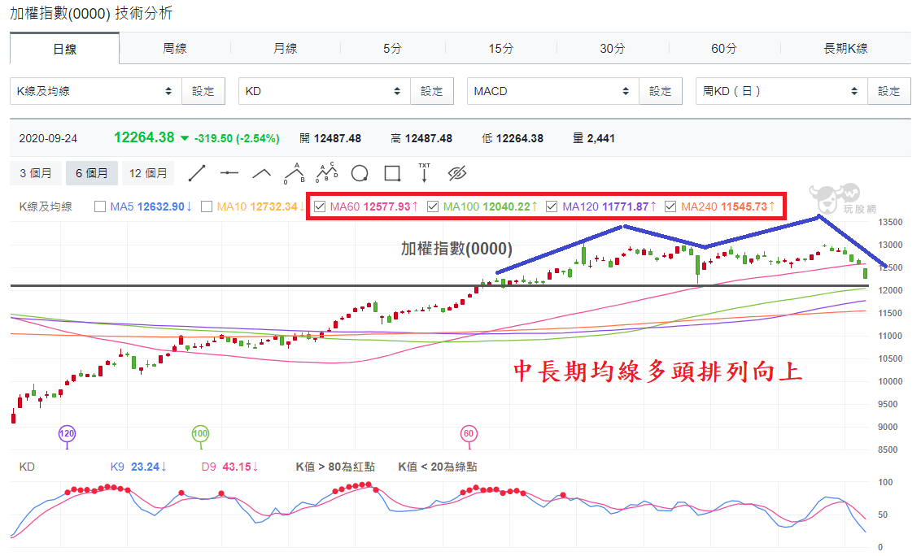
Task: Click the MA5 12632.90 label
Action: pos(151,206)
